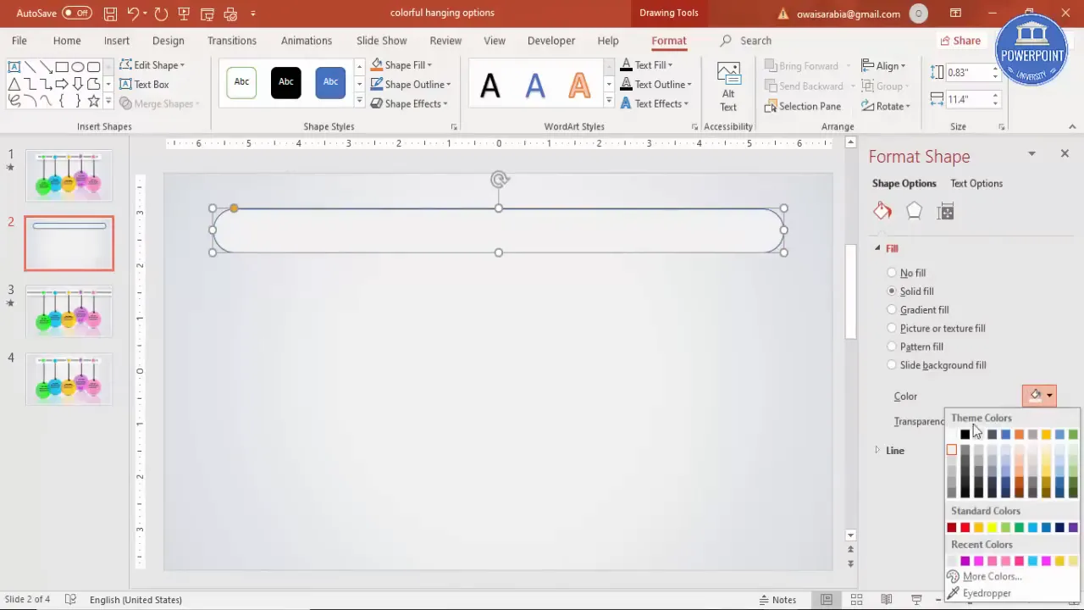Select slide 1 thumbnail
Image resolution: width=1084 pixels, height=610 pixels.
point(69,175)
